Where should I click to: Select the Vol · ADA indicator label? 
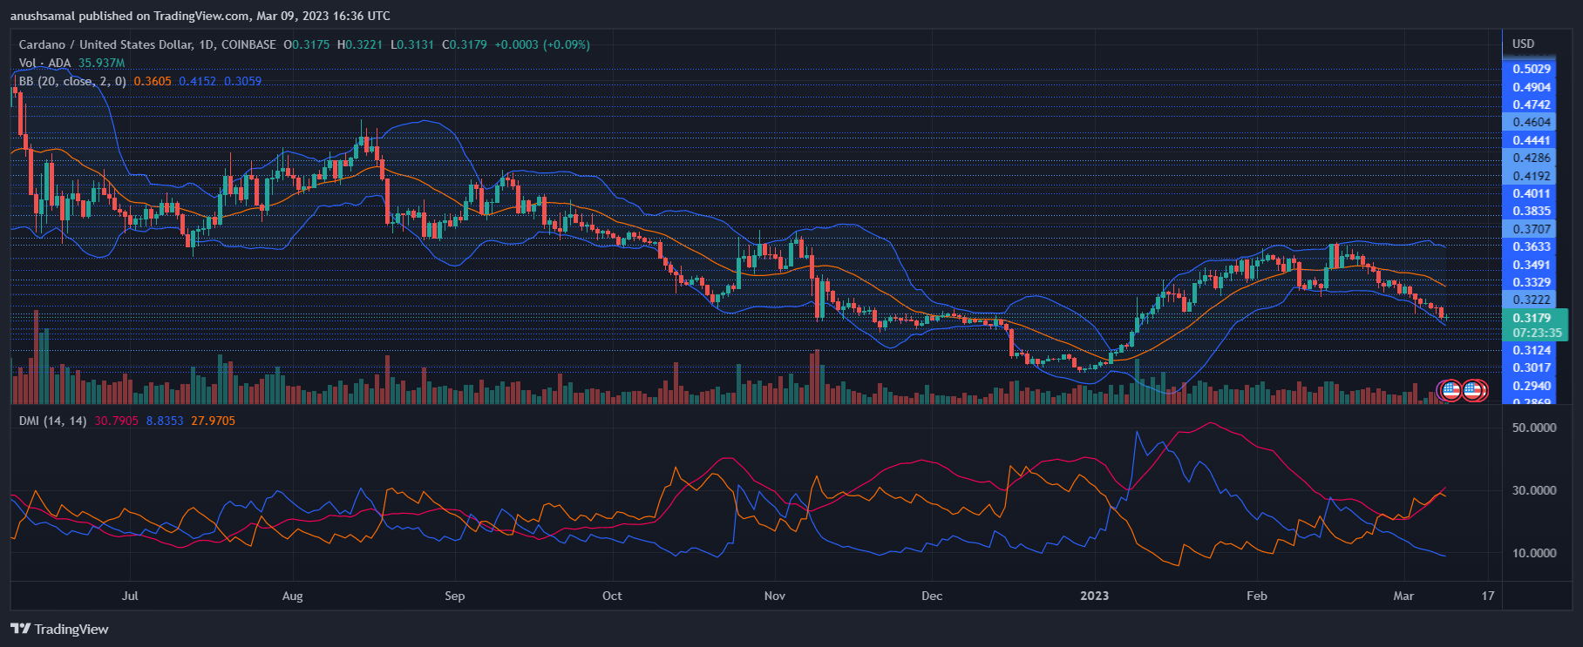point(44,63)
